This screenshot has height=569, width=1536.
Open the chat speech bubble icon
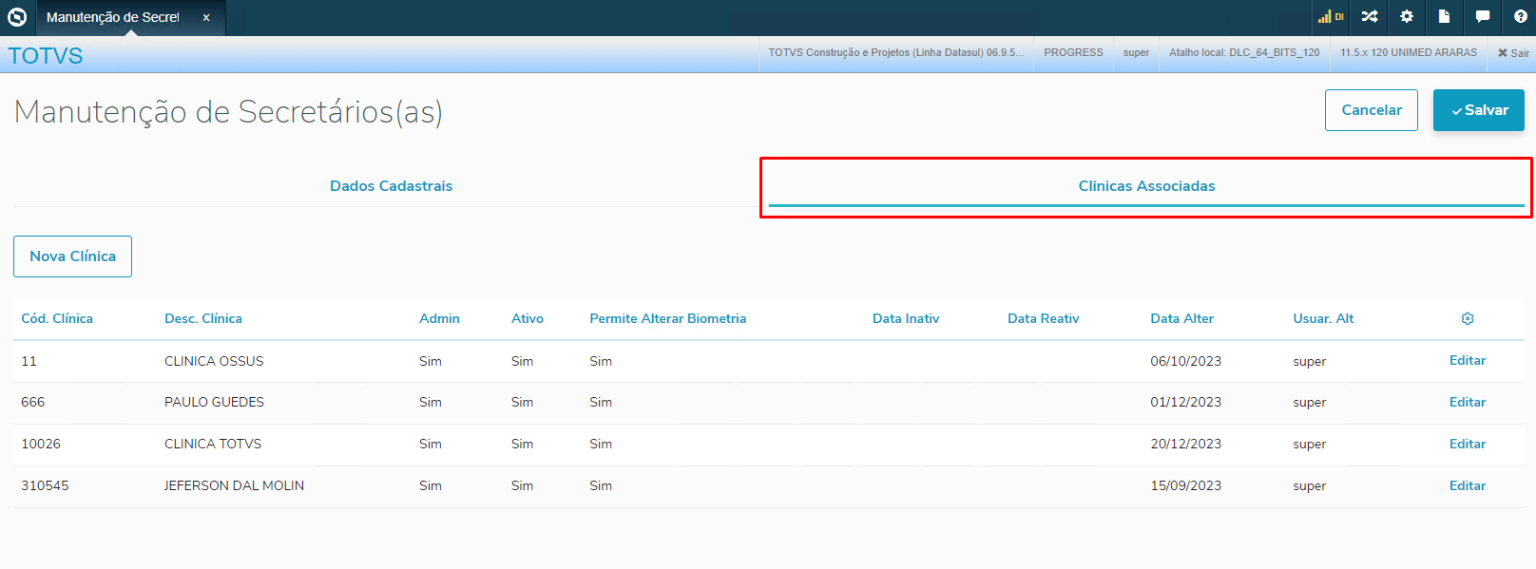[1482, 16]
